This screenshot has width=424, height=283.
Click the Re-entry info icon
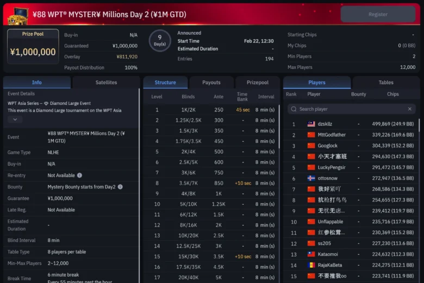point(79,175)
